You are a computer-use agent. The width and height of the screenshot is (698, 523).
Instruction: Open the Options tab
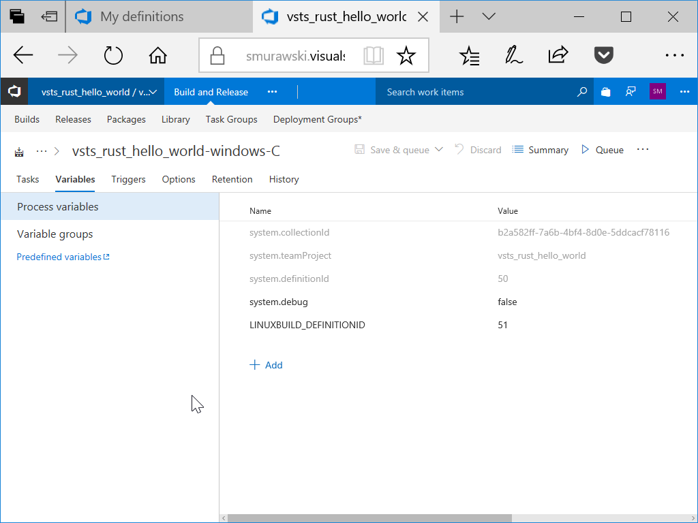(x=179, y=179)
